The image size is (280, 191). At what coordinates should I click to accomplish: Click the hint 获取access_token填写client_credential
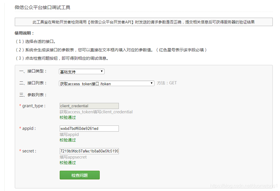(x=96, y=112)
